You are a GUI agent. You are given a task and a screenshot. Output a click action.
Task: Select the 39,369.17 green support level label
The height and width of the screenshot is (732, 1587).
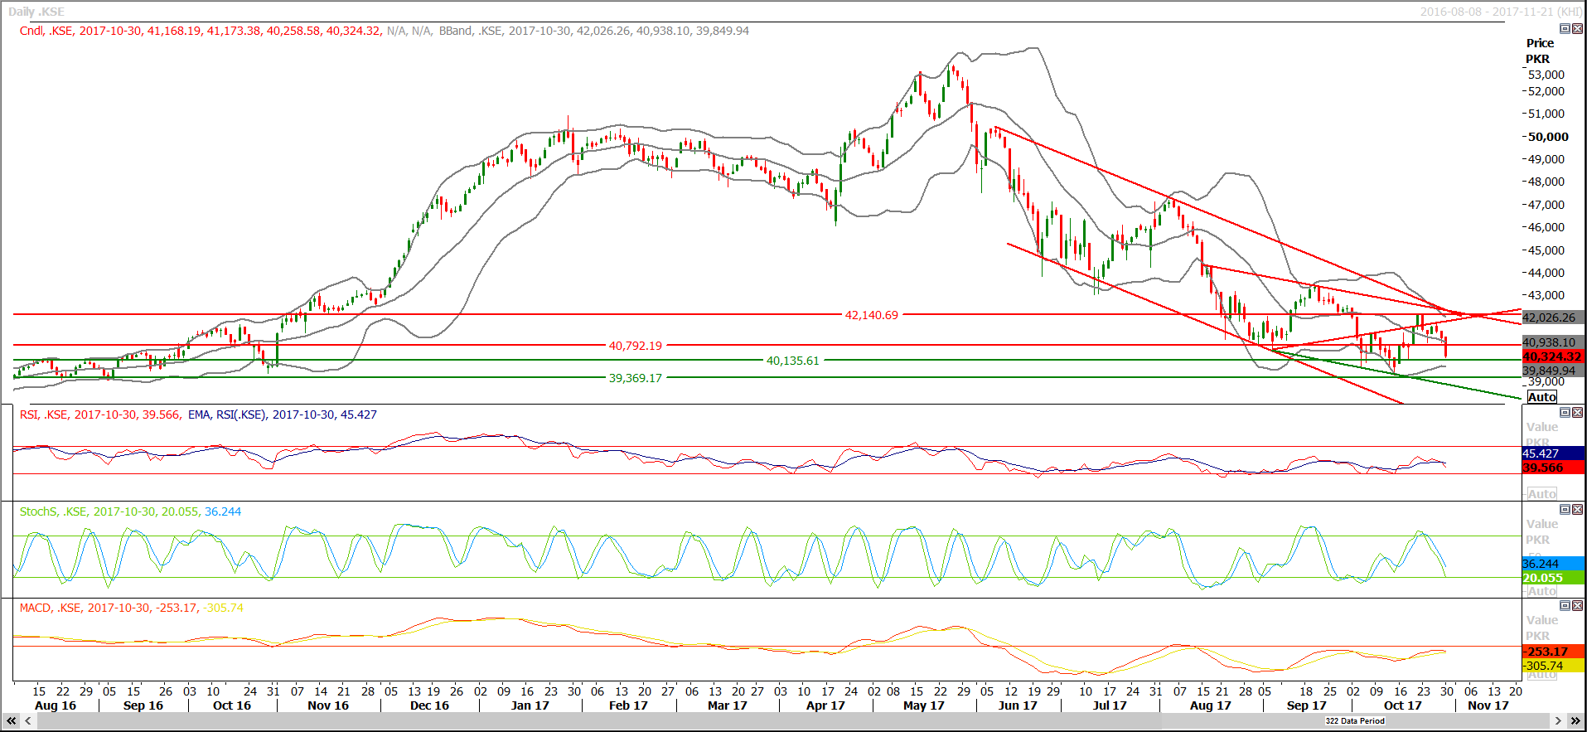636,378
